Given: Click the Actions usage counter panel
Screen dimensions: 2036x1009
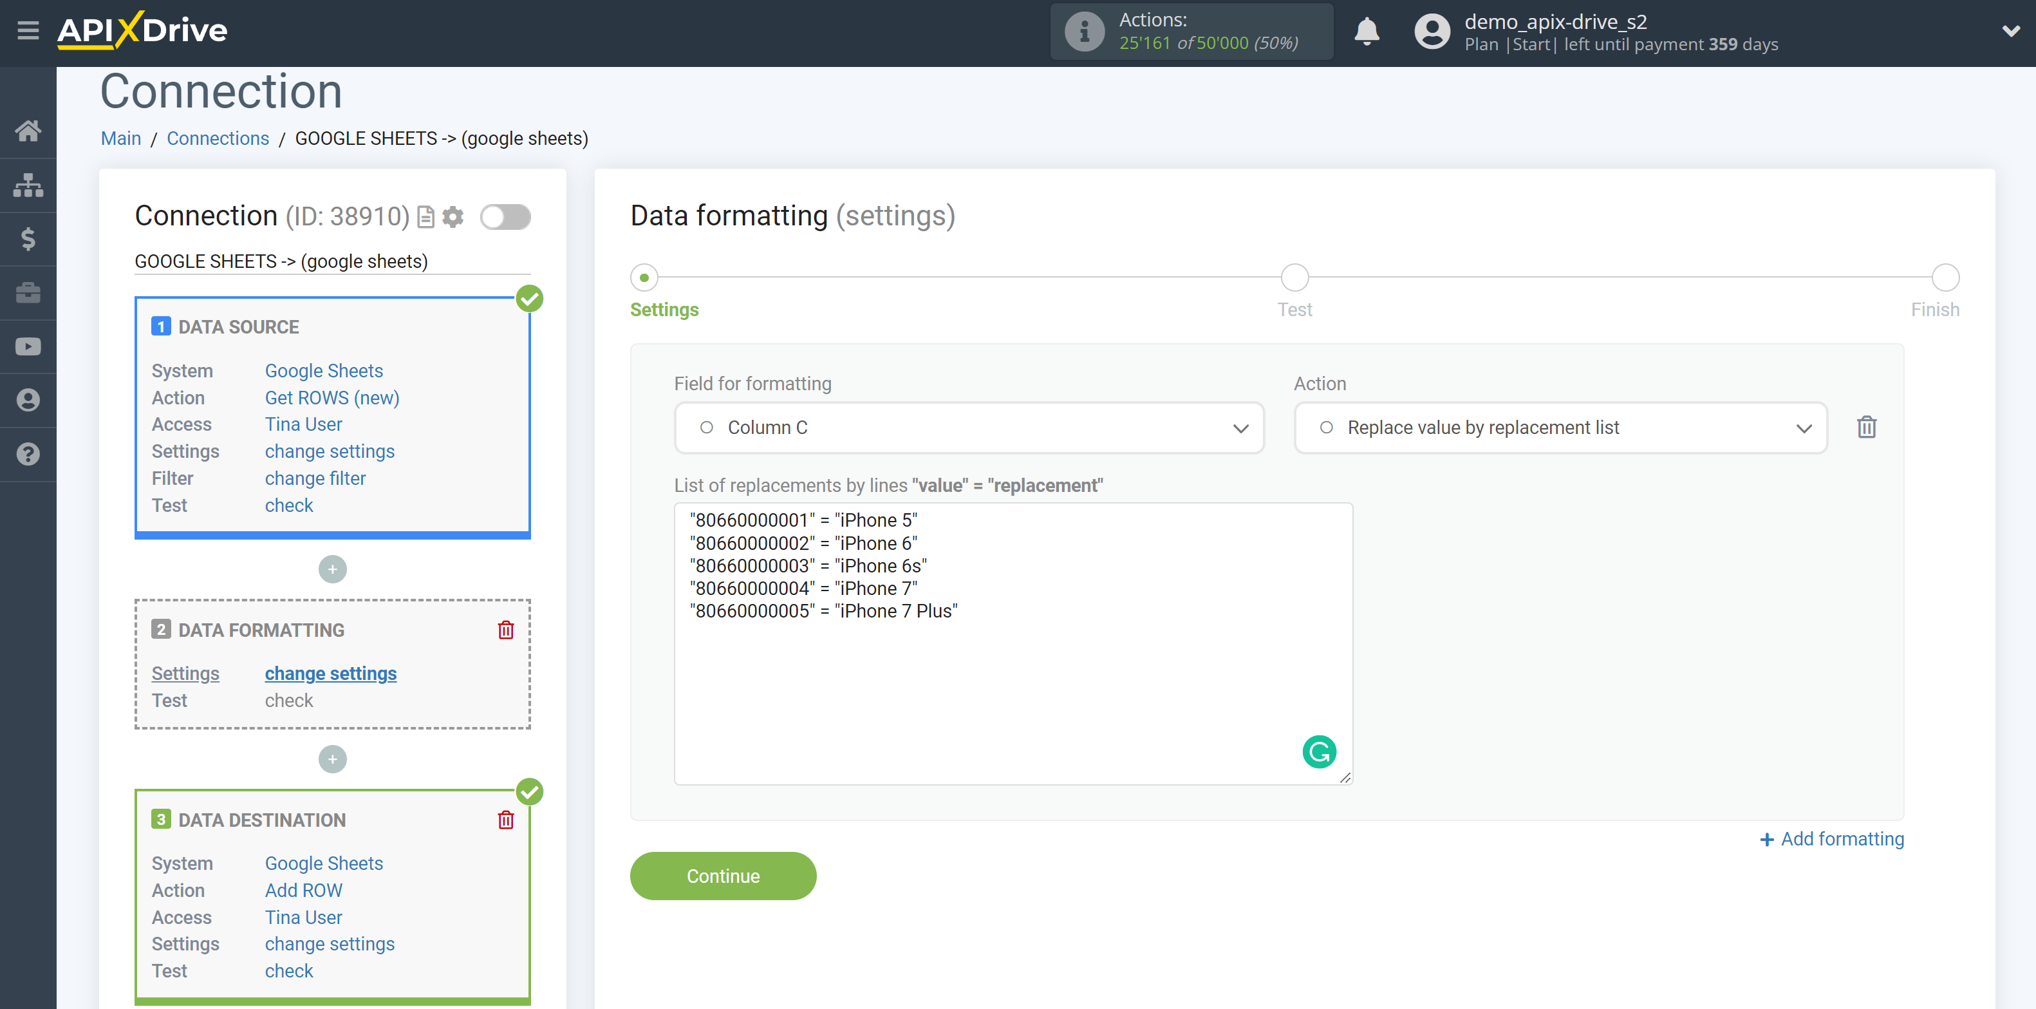Looking at the screenshot, I should click(x=1191, y=32).
